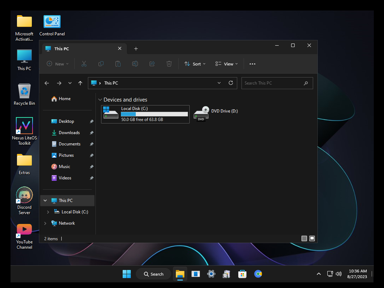The height and width of the screenshot is (288, 384).
Task: Add a new Explorer tab
Action: (x=136, y=49)
